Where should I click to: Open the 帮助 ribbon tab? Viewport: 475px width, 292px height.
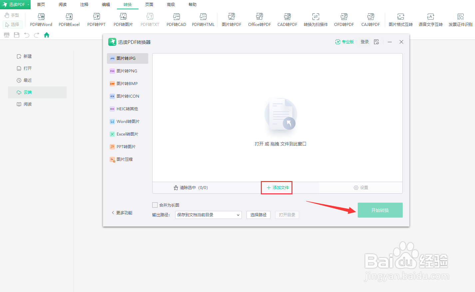[193, 4]
